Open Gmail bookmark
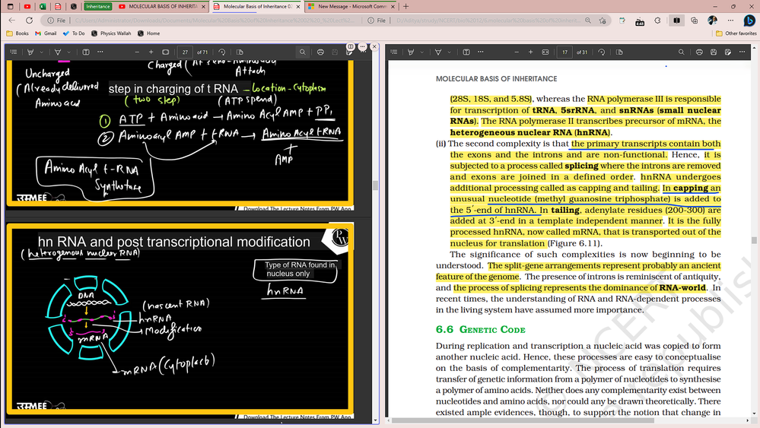Screen dimensions: 760x428 point(46,33)
